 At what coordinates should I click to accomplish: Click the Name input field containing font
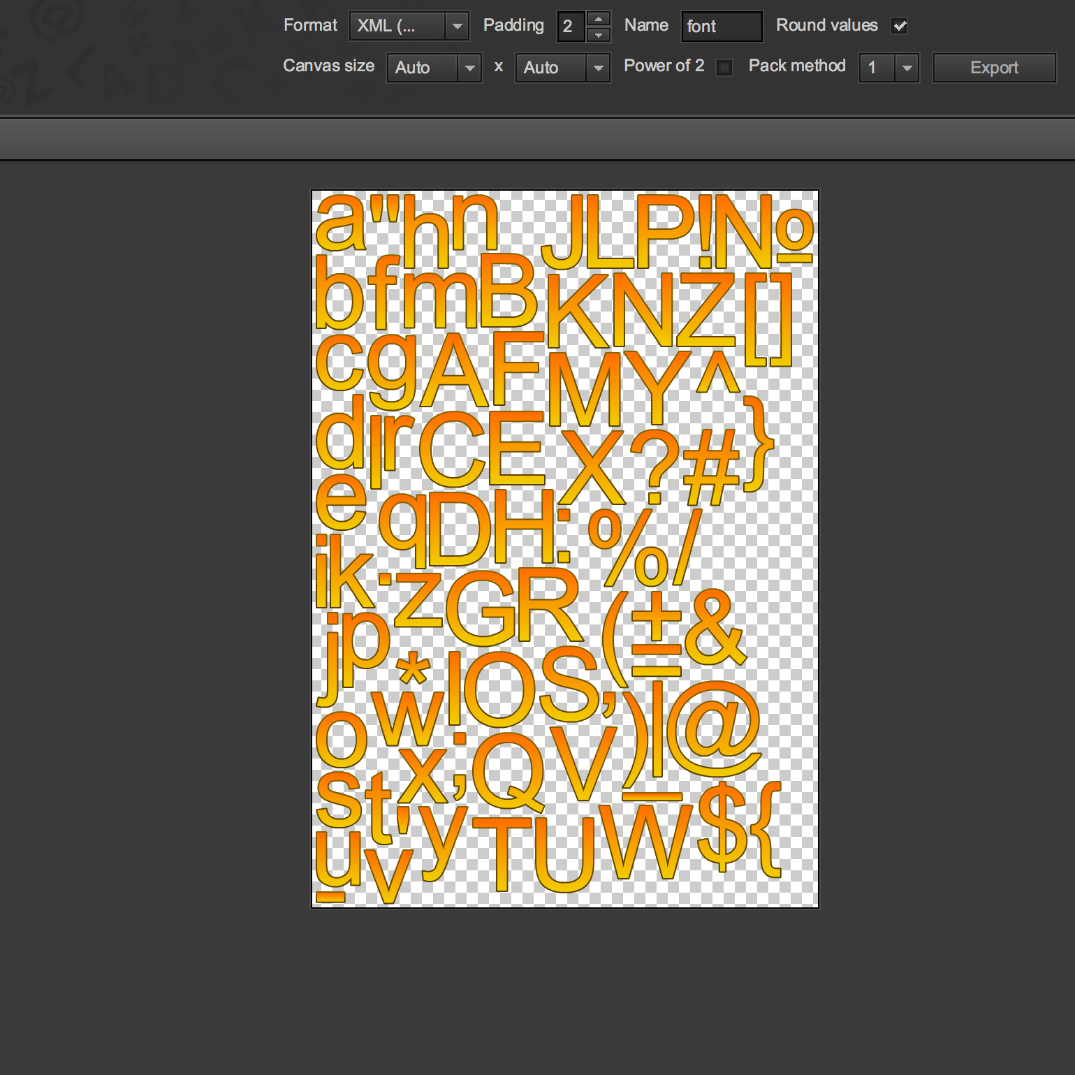pos(722,27)
